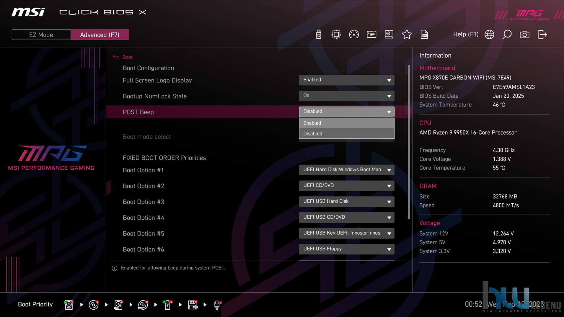Click the BIOS Build Date Jan 20, 2025
The height and width of the screenshot is (317, 564).
[x=508, y=96]
